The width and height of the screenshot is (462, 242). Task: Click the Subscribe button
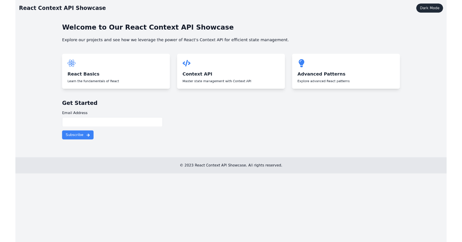(x=78, y=135)
